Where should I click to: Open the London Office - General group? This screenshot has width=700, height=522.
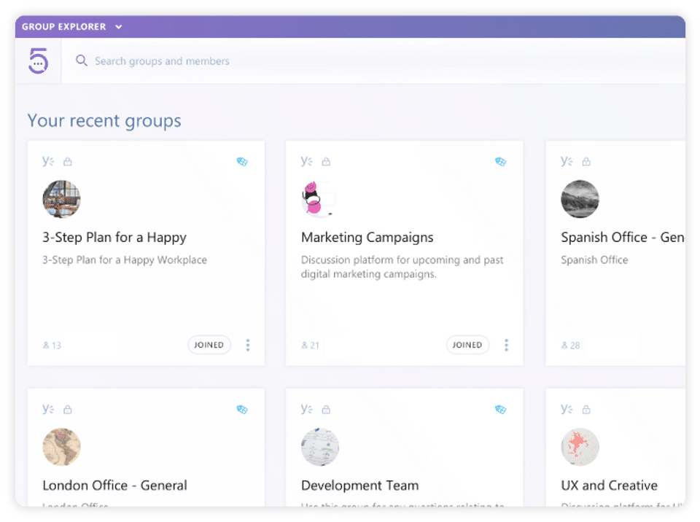click(x=114, y=485)
